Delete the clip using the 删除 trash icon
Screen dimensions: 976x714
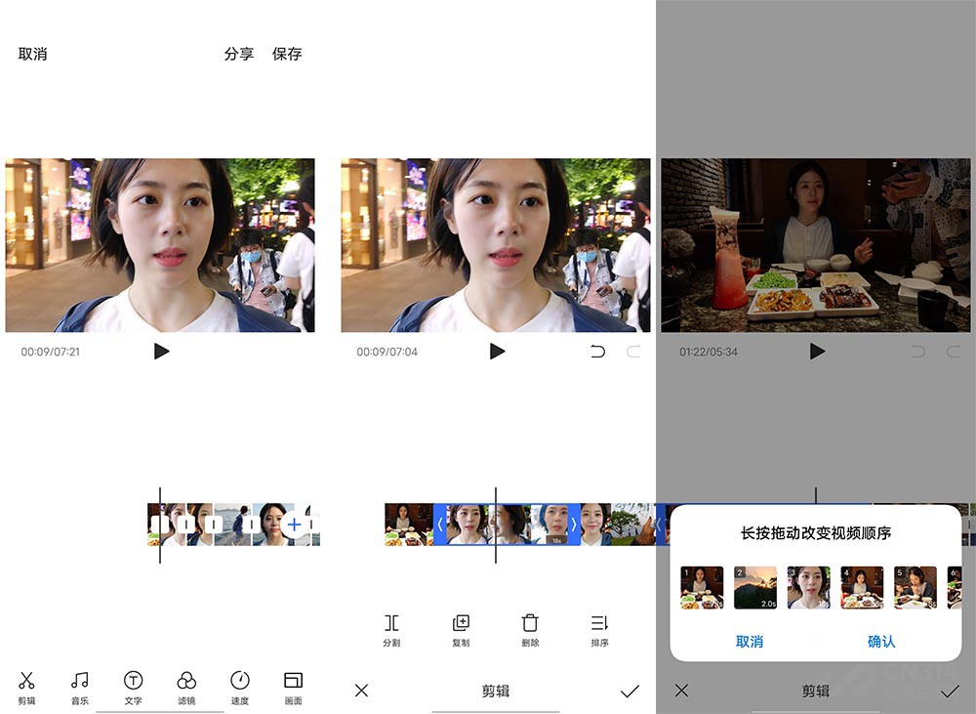530,628
